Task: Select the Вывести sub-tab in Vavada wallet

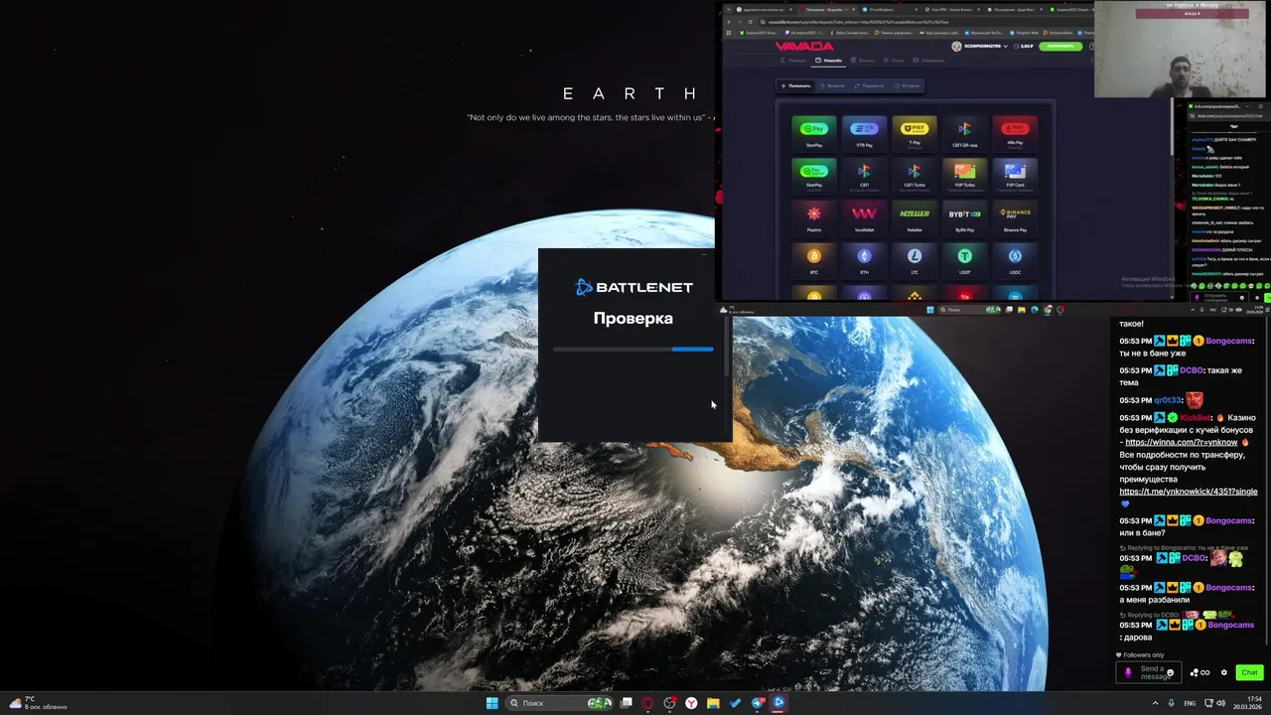Action: (832, 85)
